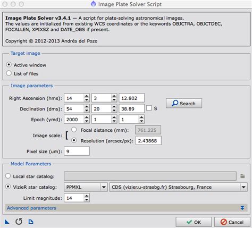Screen dimensions: 252x228
Task: Choose VizieR star catalog radio button
Action: (8, 187)
